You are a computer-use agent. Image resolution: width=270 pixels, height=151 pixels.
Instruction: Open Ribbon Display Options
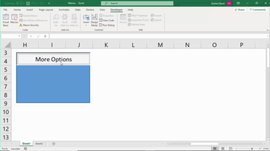(238, 3)
